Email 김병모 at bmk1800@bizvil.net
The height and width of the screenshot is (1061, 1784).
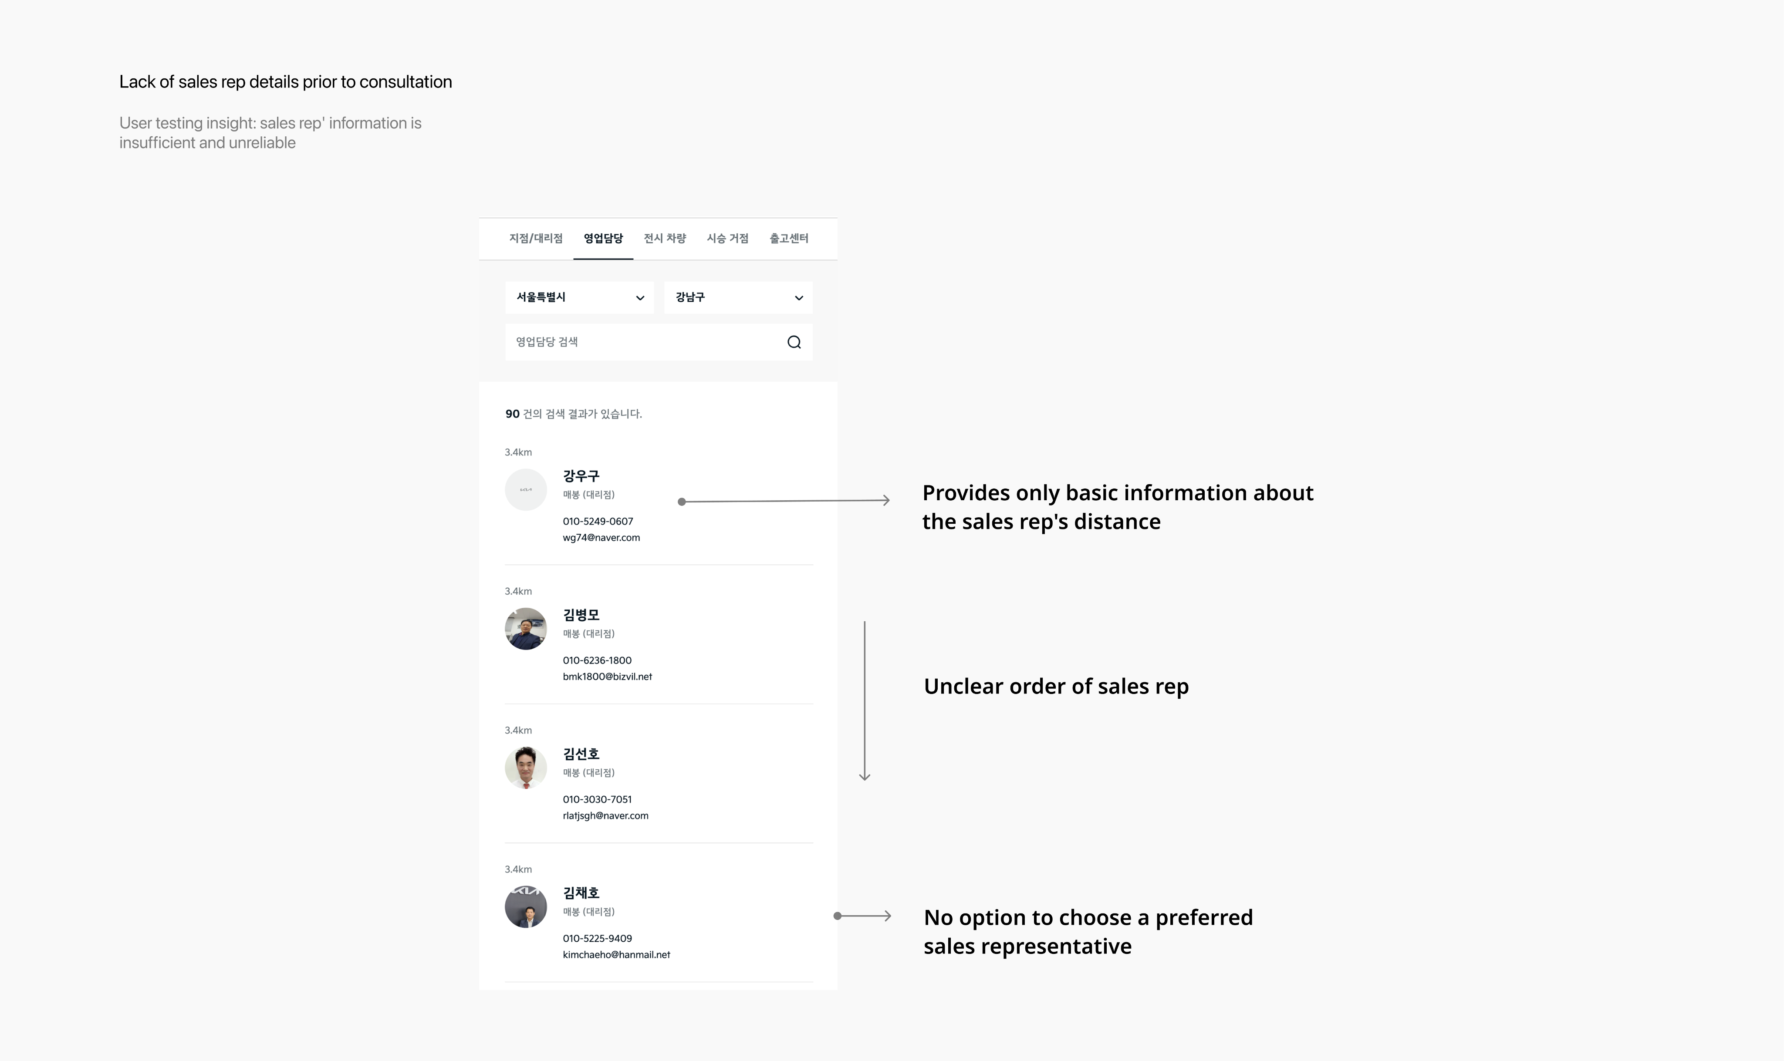coord(607,677)
